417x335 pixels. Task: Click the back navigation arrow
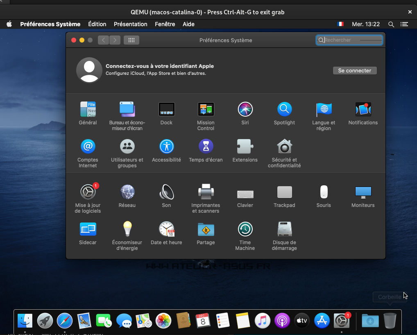tap(104, 40)
